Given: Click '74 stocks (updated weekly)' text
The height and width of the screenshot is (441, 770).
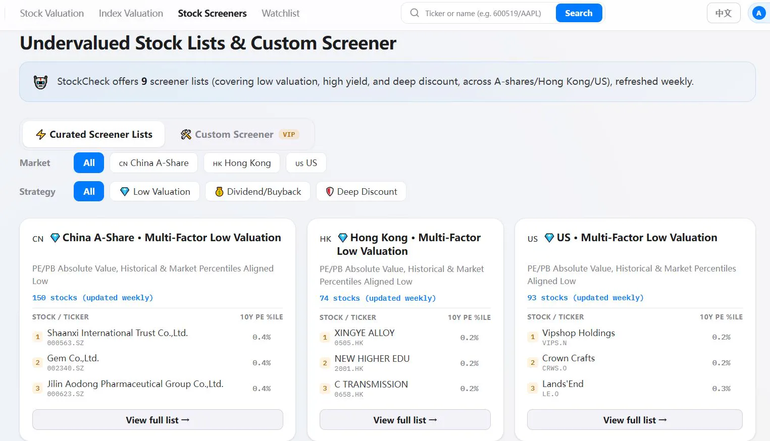Looking at the screenshot, I should coord(378,298).
